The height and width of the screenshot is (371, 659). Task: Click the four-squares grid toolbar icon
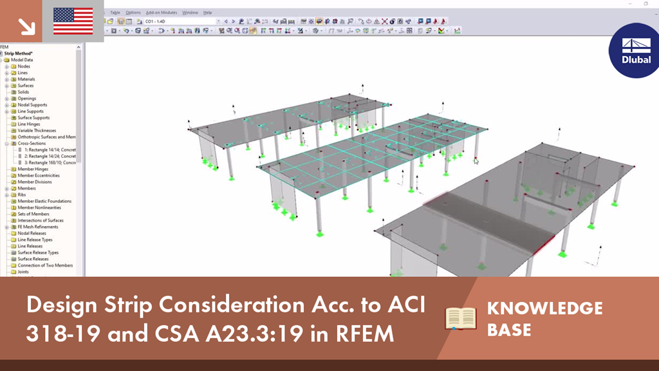pos(409,31)
